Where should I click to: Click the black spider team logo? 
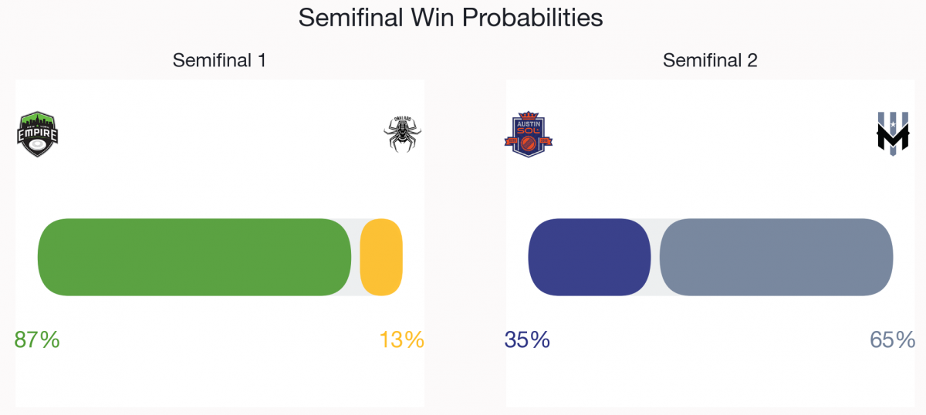pyautogui.click(x=402, y=134)
